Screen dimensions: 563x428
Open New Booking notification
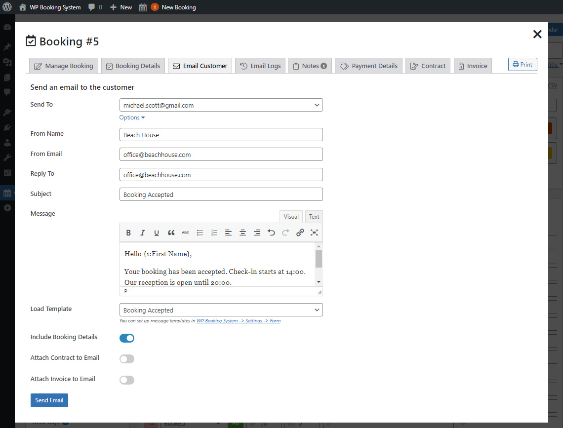(174, 7)
